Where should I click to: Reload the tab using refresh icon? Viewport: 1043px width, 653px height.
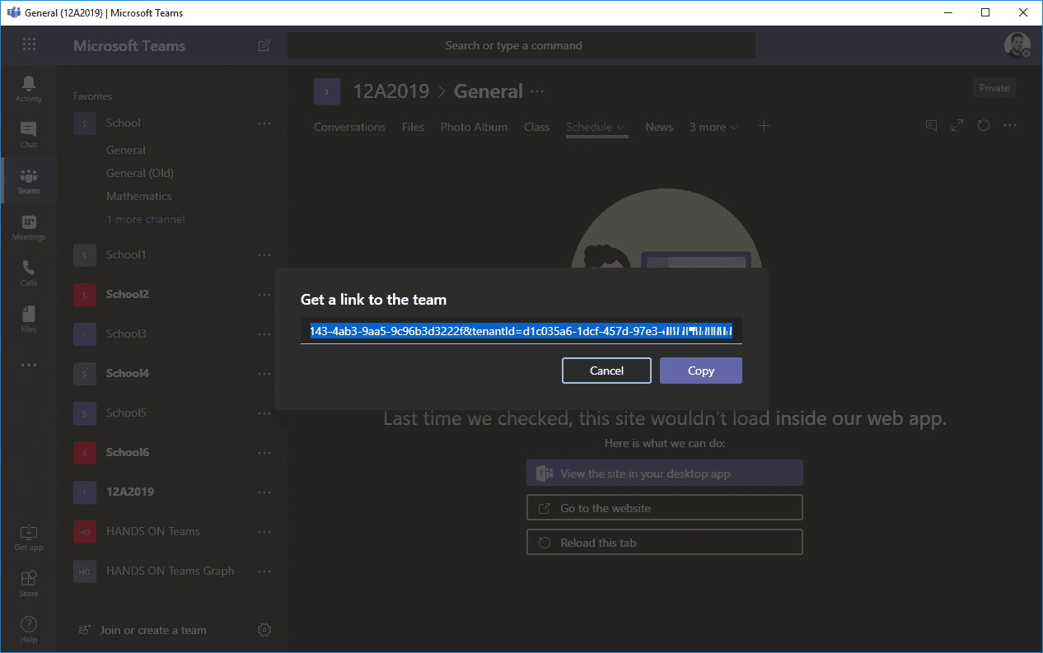pyautogui.click(x=983, y=126)
